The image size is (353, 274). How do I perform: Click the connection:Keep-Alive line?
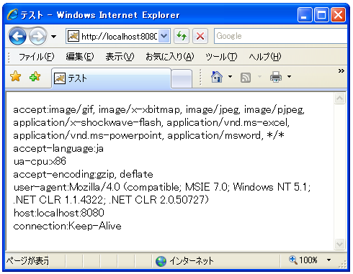click(x=67, y=226)
